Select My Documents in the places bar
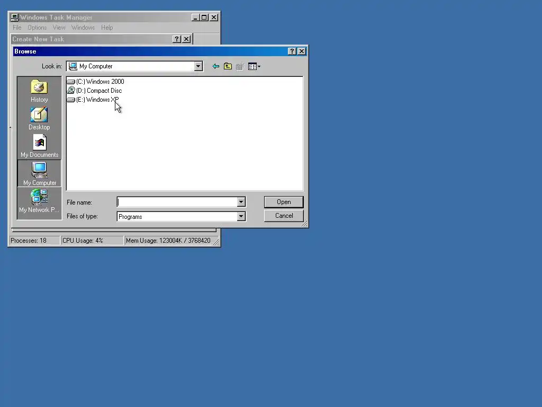The width and height of the screenshot is (542, 407). pos(39,146)
